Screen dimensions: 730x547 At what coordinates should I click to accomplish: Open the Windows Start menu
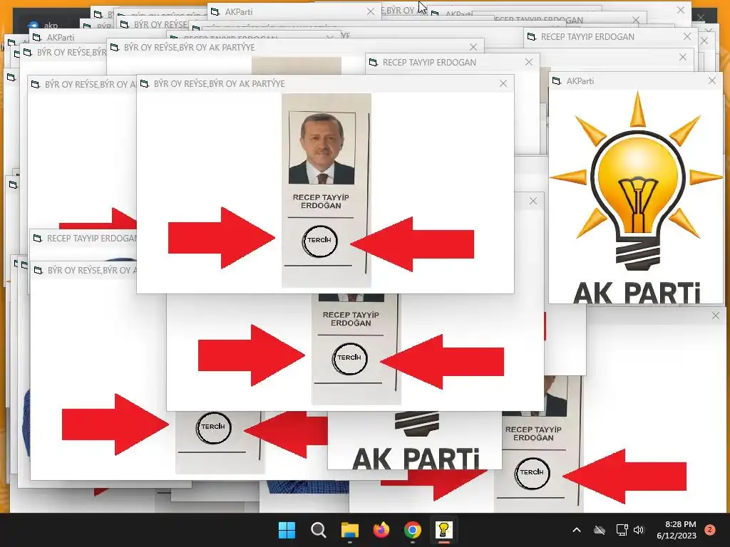click(x=287, y=530)
